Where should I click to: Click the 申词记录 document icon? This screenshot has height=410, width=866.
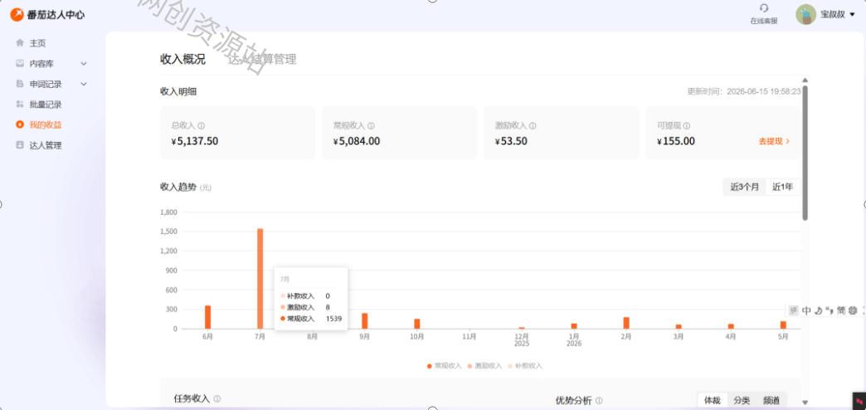[x=20, y=84]
